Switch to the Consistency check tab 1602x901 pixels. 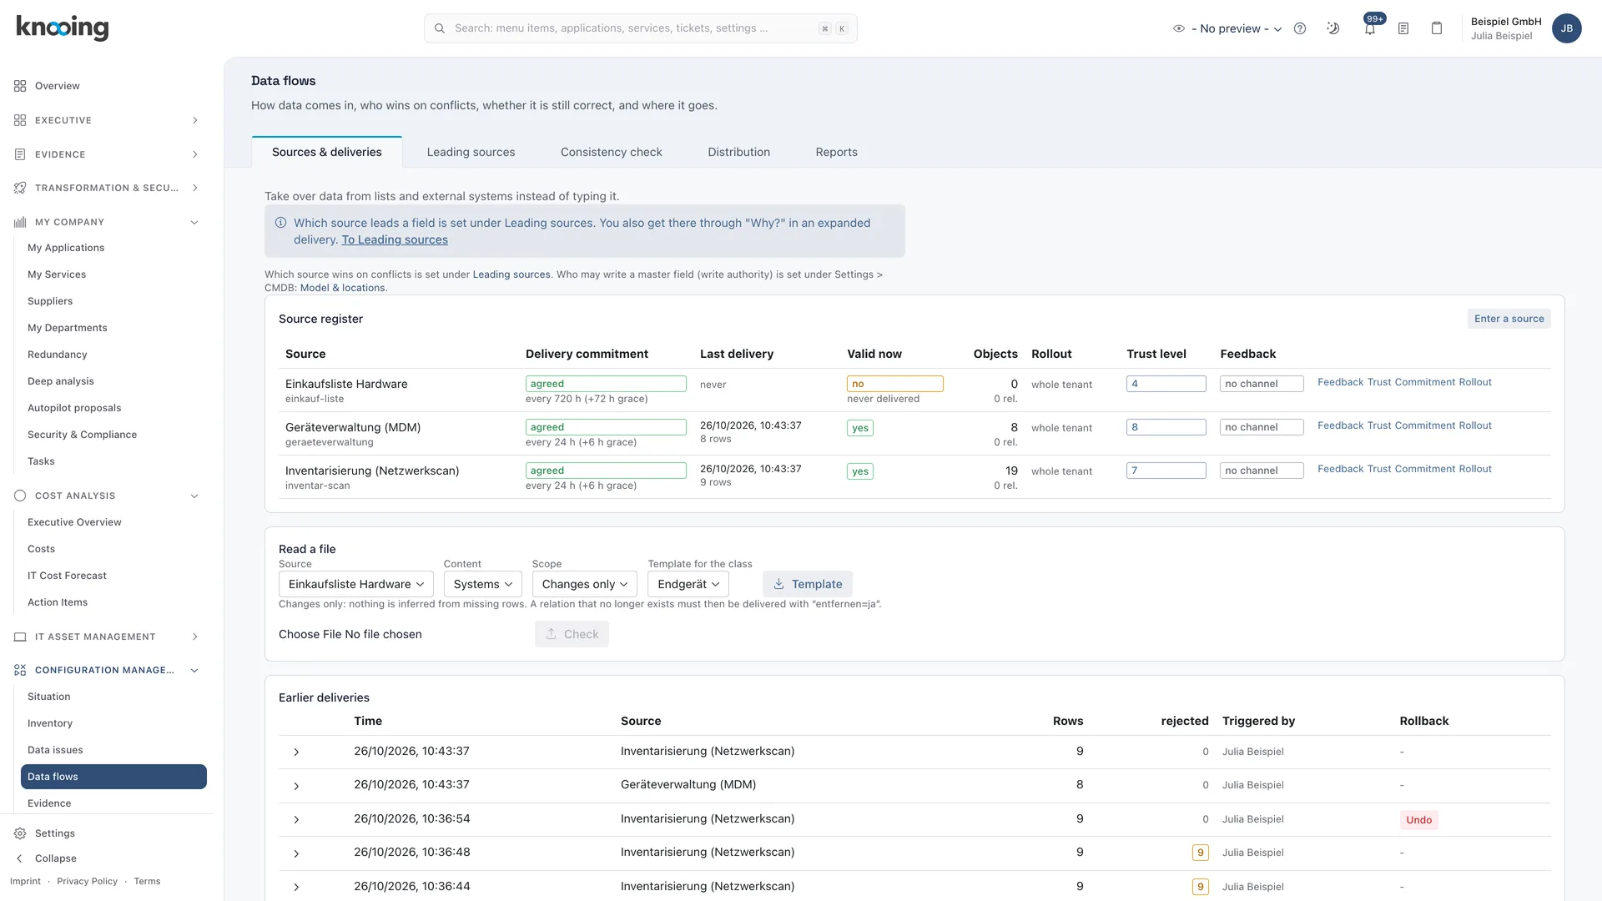pyautogui.click(x=612, y=152)
